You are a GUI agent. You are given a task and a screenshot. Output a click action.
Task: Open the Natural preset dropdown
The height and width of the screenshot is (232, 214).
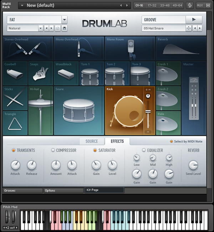pos(40,28)
